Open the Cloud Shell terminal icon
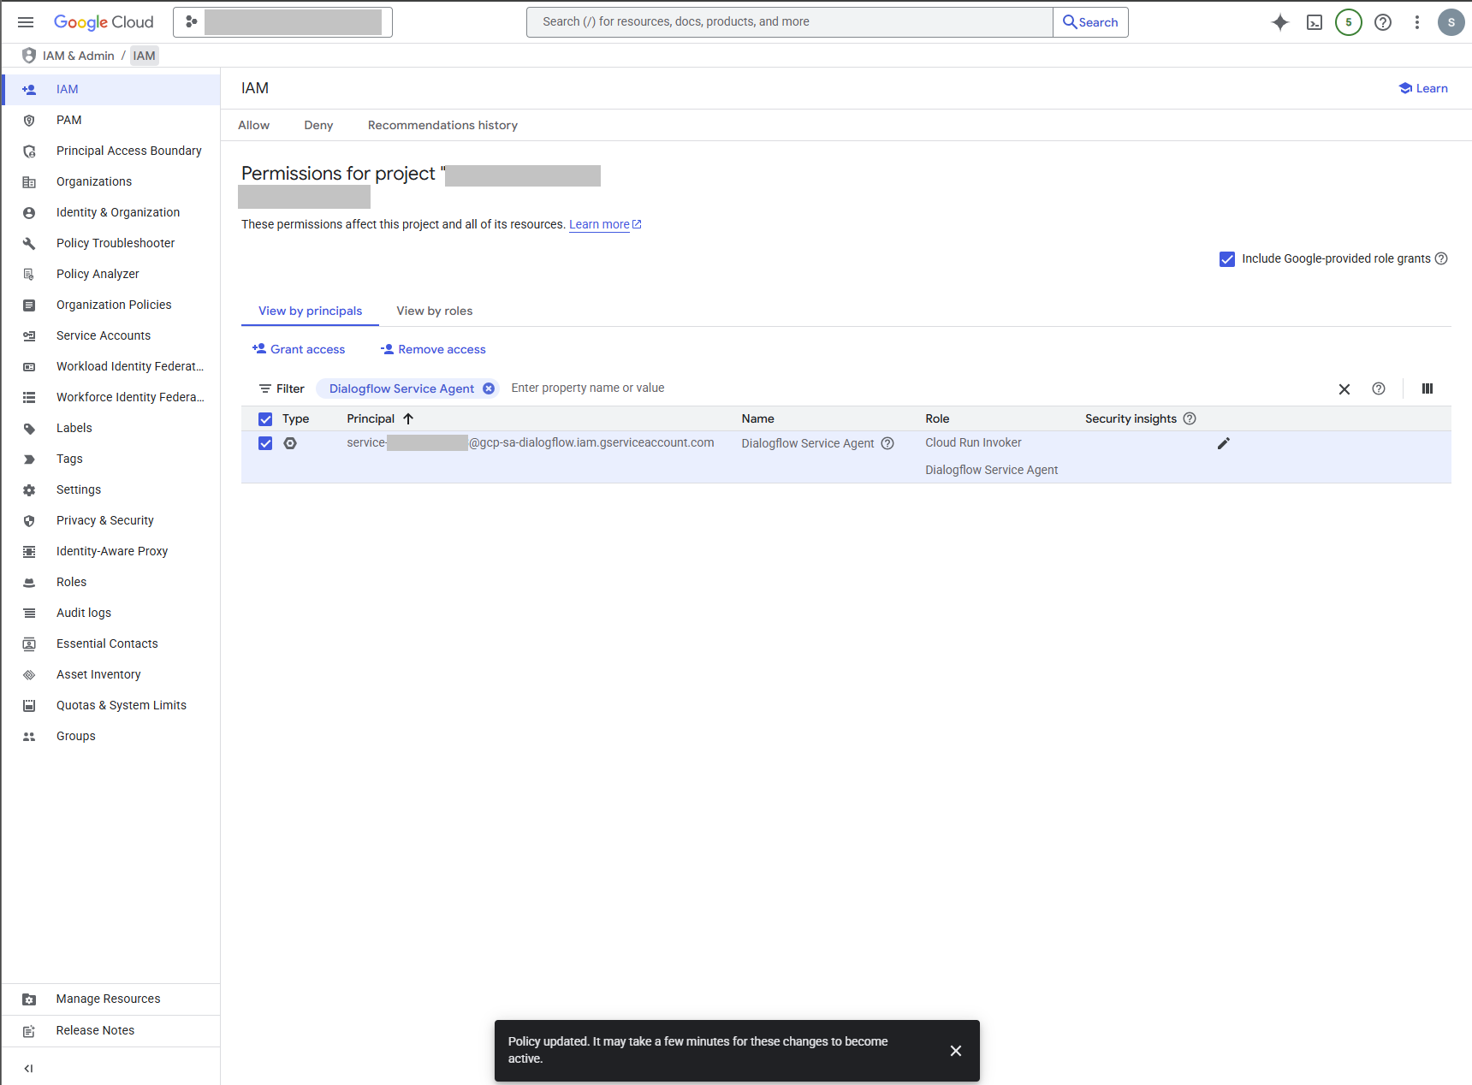This screenshot has width=1472, height=1085. point(1315,22)
